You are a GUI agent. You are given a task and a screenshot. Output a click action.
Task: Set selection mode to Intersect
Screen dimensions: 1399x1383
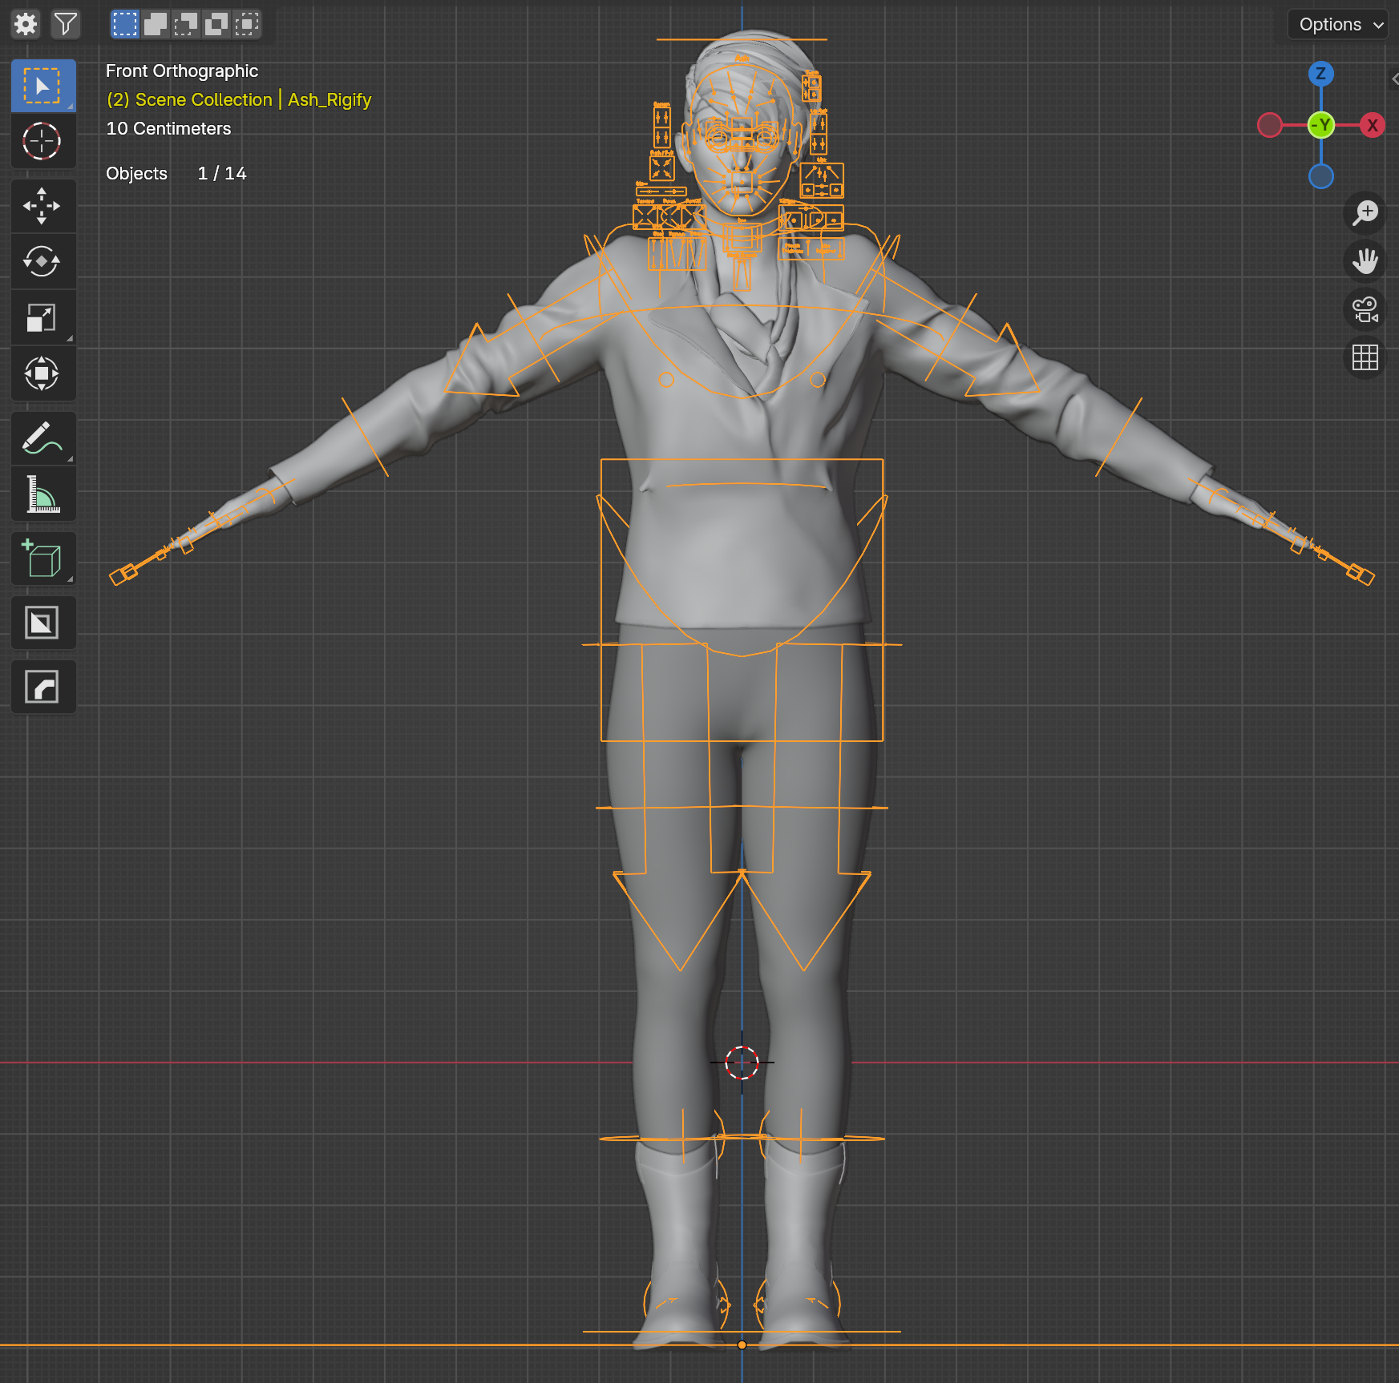(x=247, y=24)
